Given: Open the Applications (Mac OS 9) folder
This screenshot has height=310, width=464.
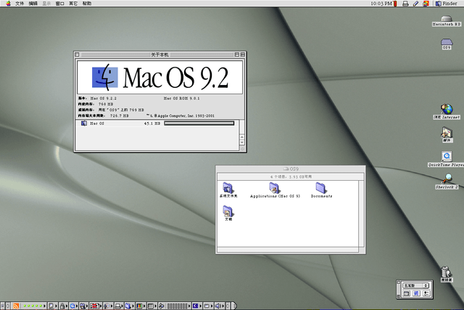Looking at the screenshot, I should 275,189.
